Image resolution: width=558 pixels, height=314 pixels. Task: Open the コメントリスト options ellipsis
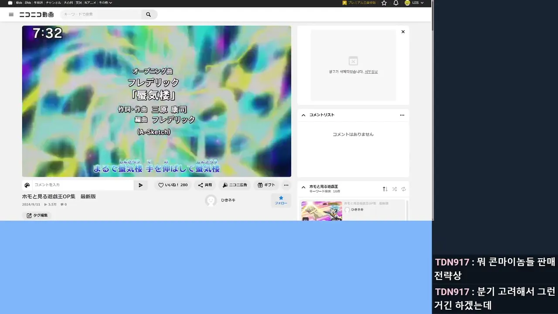(x=402, y=115)
